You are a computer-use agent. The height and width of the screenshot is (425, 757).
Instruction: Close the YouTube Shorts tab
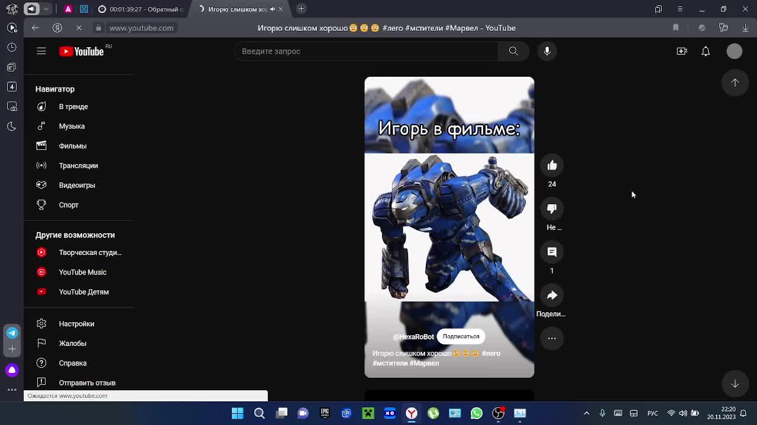click(281, 9)
